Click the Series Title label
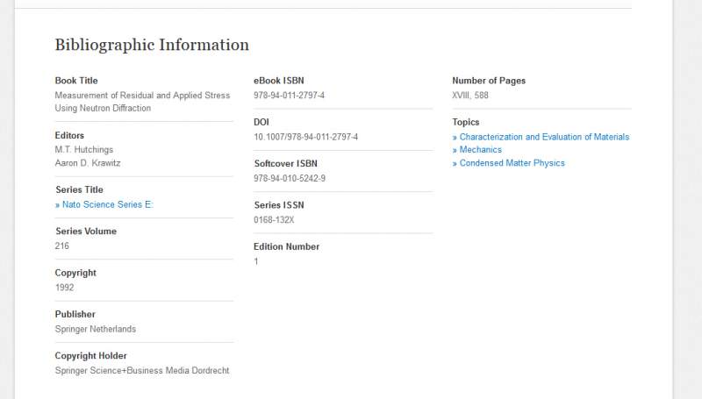This screenshot has height=399, width=702. coord(79,189)
